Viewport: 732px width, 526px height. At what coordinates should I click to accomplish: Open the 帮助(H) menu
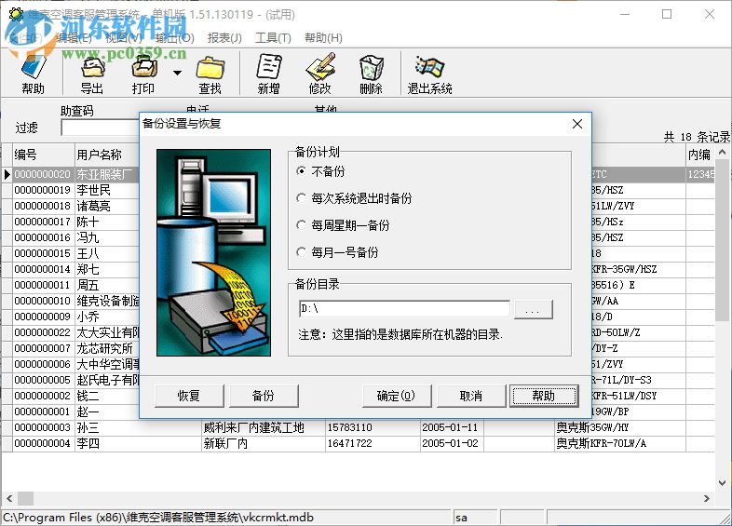pos(323,38)
